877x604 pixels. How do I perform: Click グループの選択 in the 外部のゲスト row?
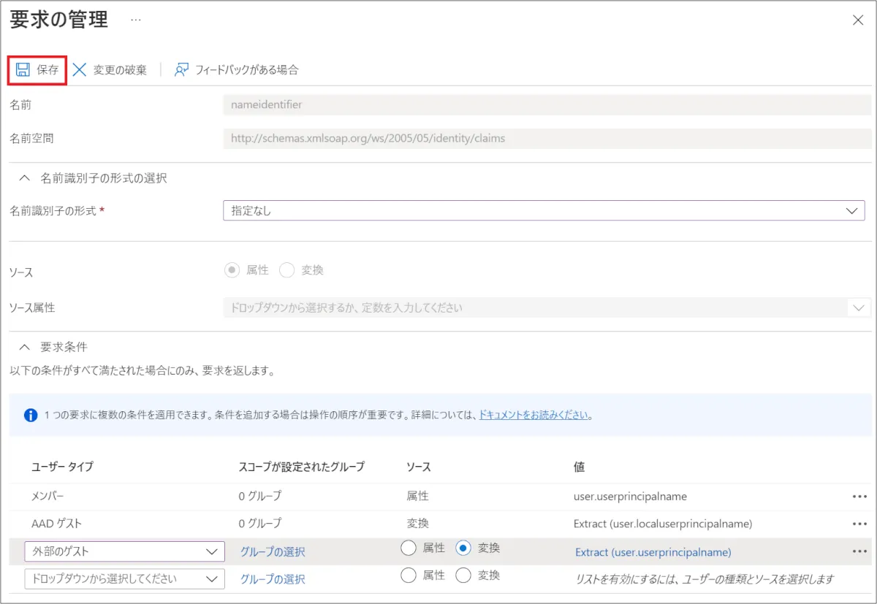(273, 552)
